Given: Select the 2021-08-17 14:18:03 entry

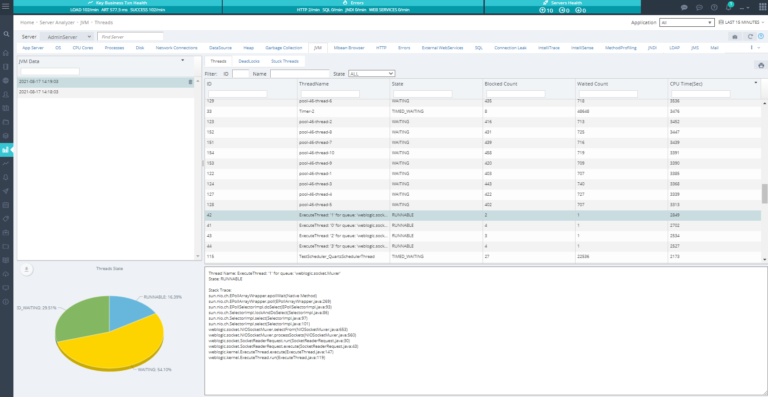Looking at the screenshot, I should point(106,92).
